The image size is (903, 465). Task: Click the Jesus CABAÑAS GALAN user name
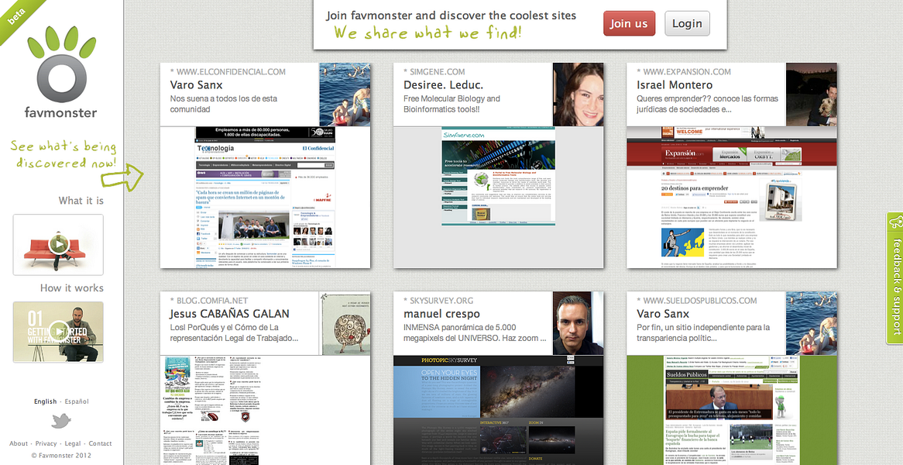(229, 314)
